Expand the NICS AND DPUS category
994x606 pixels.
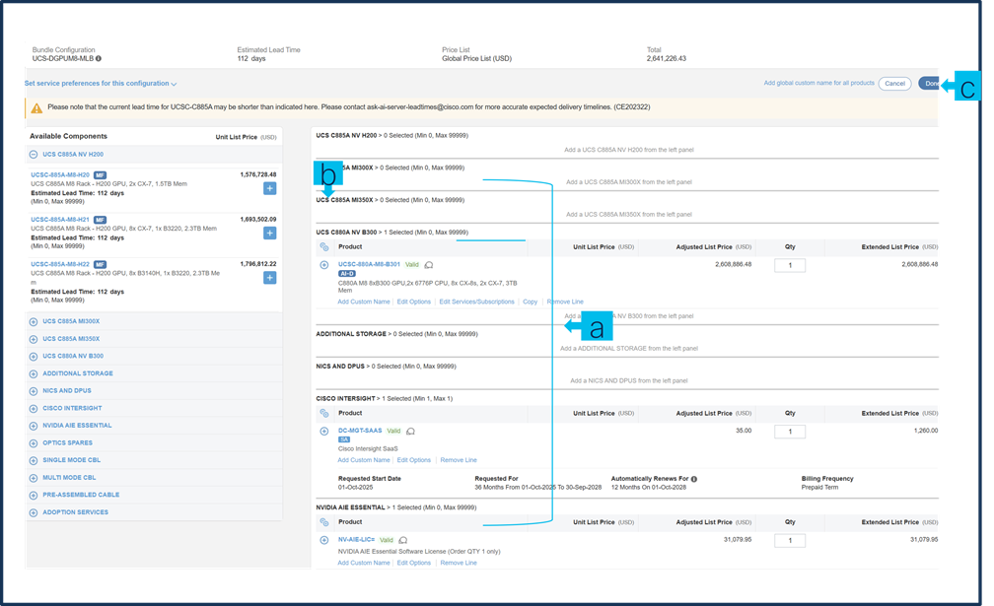34,391
